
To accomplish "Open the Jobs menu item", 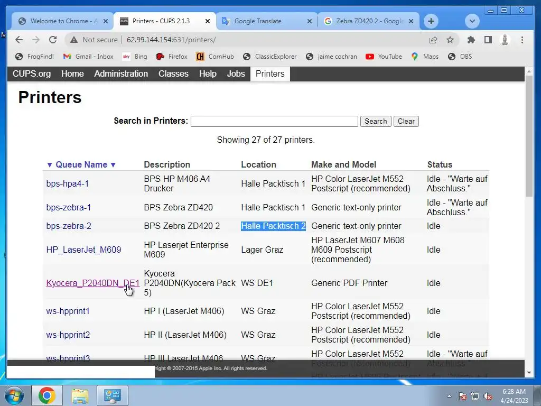I will [236, 74].
